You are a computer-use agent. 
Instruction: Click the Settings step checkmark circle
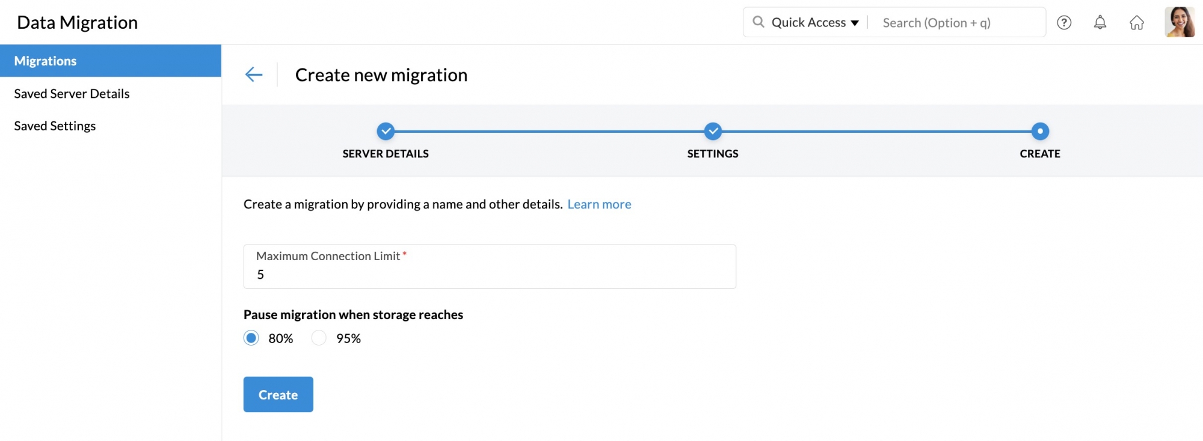point(713,131)
